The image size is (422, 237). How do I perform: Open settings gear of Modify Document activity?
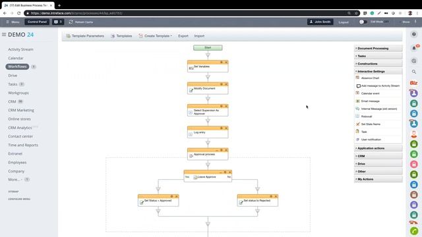coord(222,84)
